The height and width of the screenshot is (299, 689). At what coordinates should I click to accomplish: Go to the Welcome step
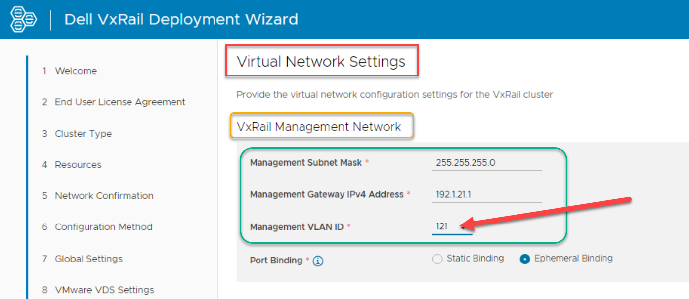76,71
